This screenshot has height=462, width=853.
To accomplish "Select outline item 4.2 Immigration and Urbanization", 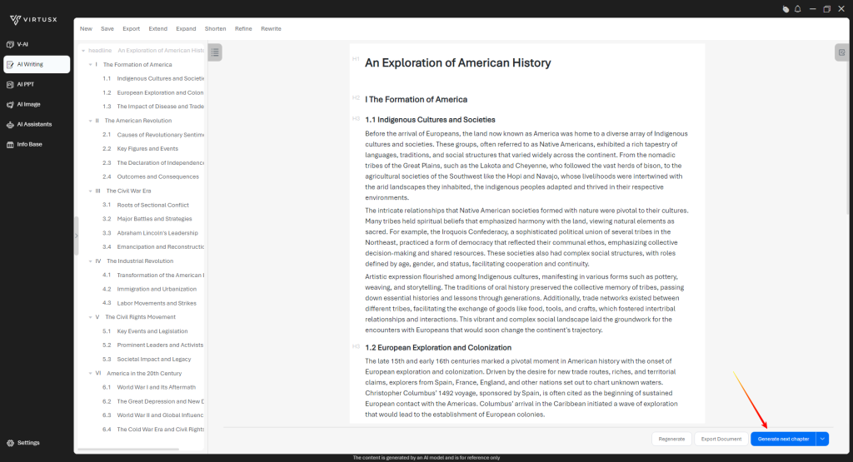I will [150, 289].
